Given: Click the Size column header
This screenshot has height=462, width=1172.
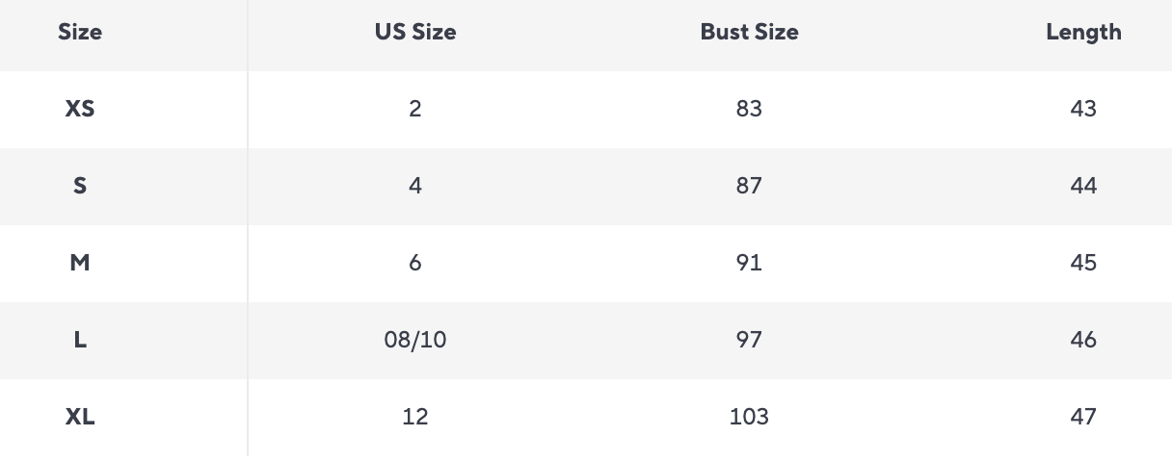Looking at the screenshot, I should 80,32.
